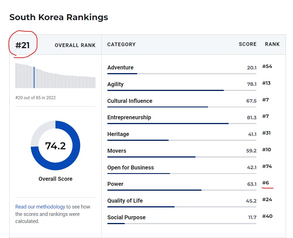Select the Quality of Life category

coord(125,201)
